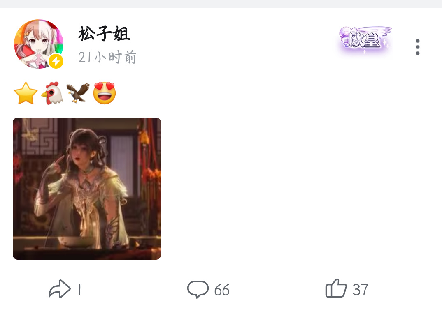Tap the yellow lightning badge on avatar
Viewport: 442px width, 316px height.
(x=56, y=61)
